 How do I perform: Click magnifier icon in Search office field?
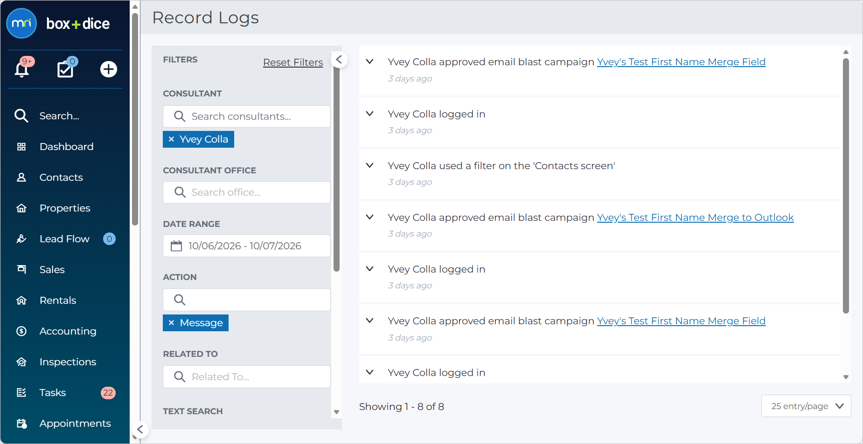coord(180,192)
